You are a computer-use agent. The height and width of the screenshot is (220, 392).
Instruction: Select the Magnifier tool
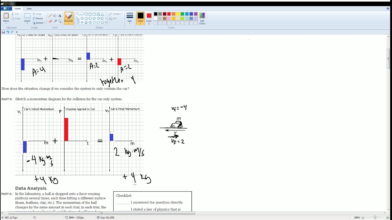tap(60, 21)
